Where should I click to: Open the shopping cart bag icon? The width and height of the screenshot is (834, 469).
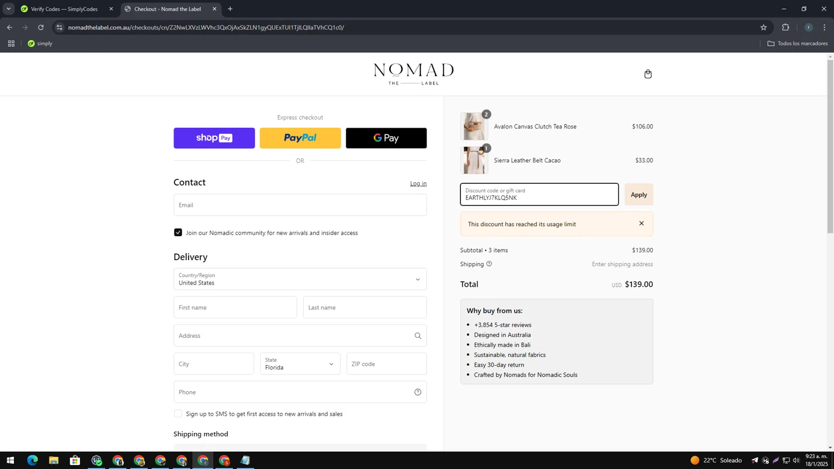click(648, 74)
